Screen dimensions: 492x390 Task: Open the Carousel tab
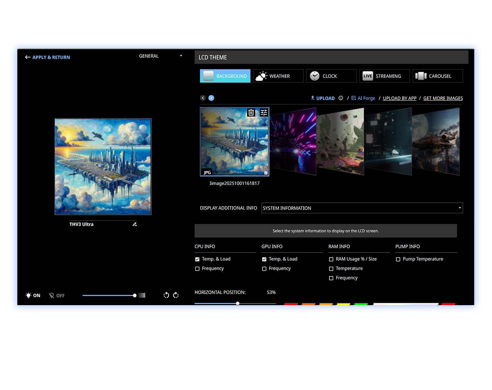[437, 76]
